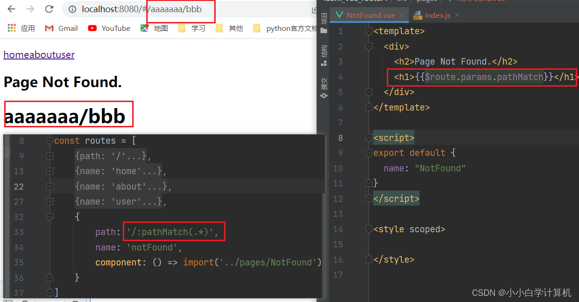This screenshot has width=579, height=302.
Task: Click fold end marker at line 36
Action: click(50, 278)
